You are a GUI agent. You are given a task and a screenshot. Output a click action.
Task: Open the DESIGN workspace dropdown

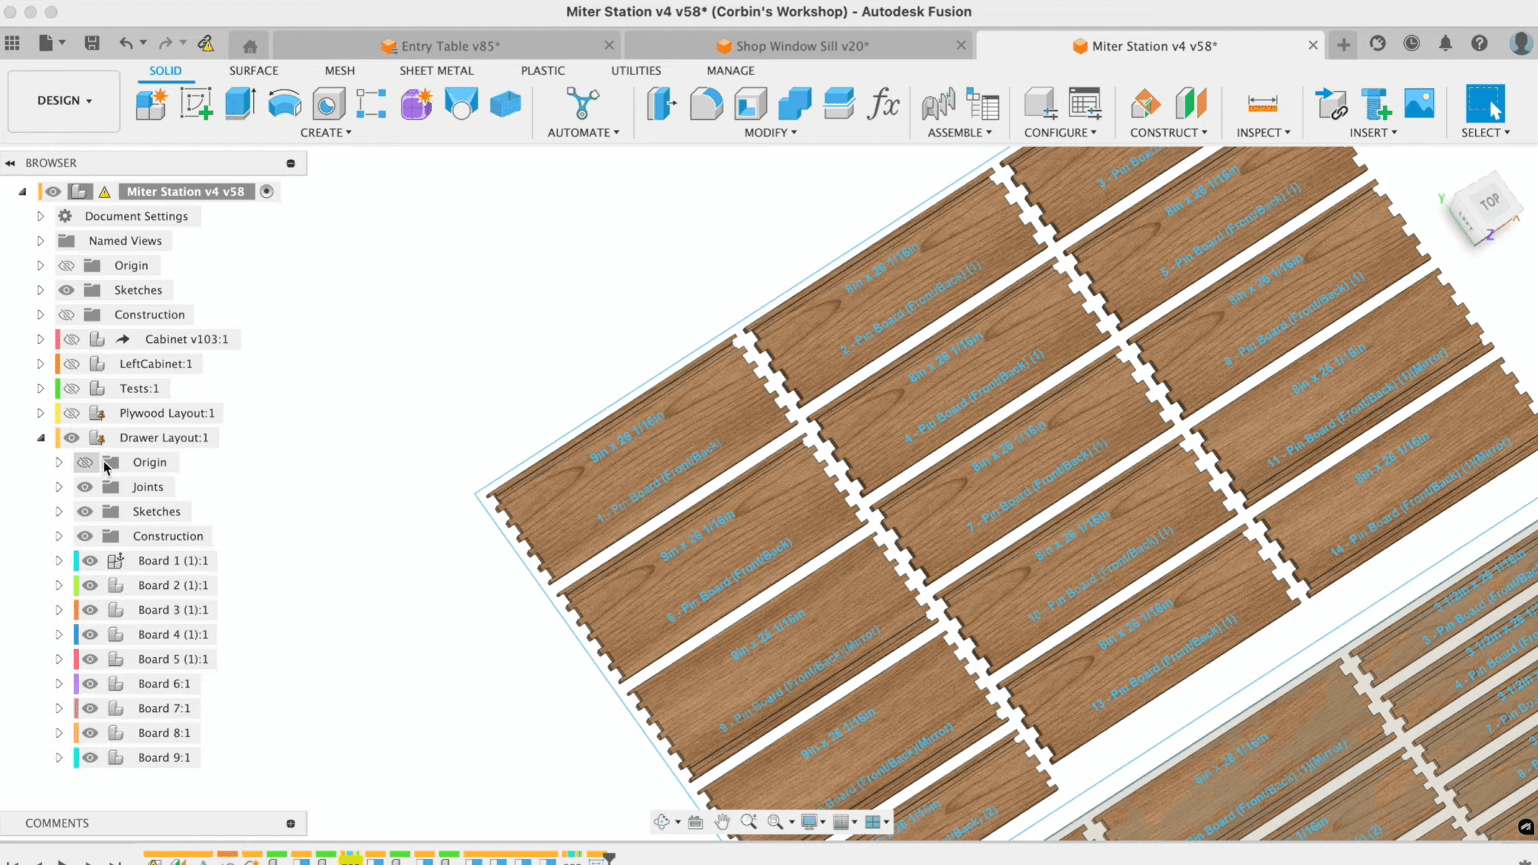[64, 101]
